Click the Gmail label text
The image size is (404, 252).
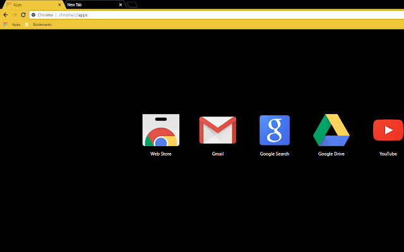[218, 154]
